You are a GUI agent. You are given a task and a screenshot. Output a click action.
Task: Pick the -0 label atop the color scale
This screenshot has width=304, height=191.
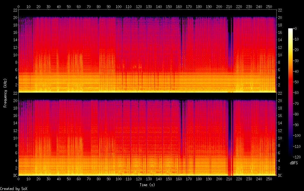[294, 29]
